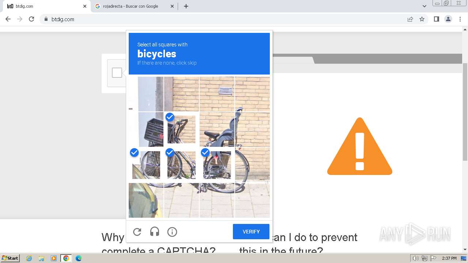Go forward to next page
468x263 pixels.
[x=20, y=19]
